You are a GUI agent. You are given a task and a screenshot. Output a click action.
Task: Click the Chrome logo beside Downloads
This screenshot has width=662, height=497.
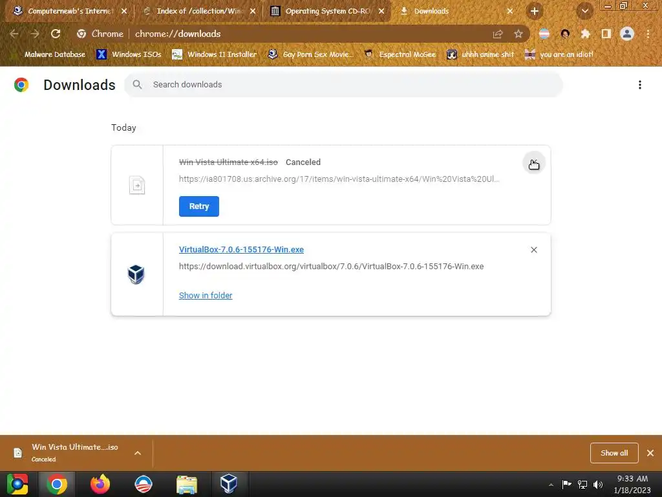coord(21,85)
